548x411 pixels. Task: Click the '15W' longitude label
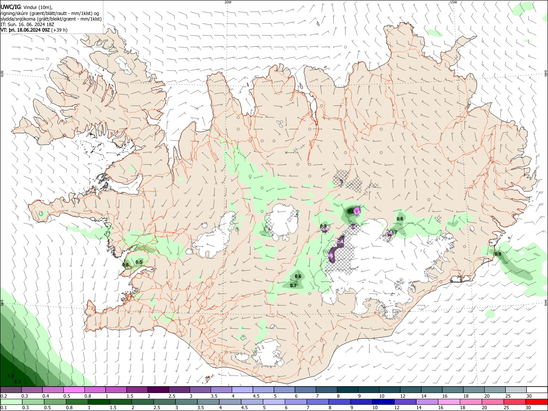click(x=453, y=2)
